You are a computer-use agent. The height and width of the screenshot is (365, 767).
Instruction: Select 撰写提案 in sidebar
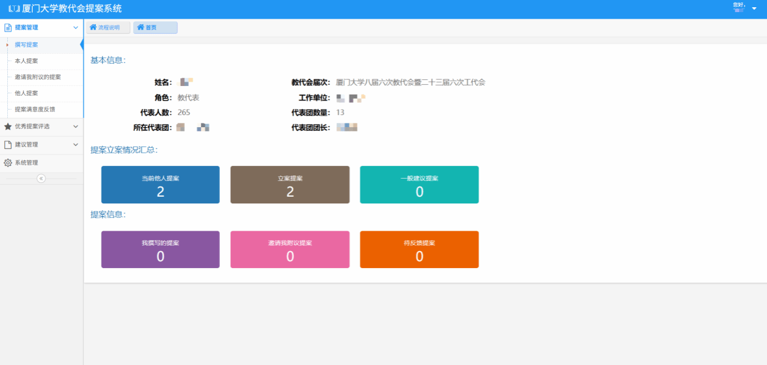click(27, 45)
